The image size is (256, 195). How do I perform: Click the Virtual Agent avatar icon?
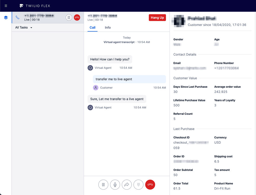(x=90, y=68)
